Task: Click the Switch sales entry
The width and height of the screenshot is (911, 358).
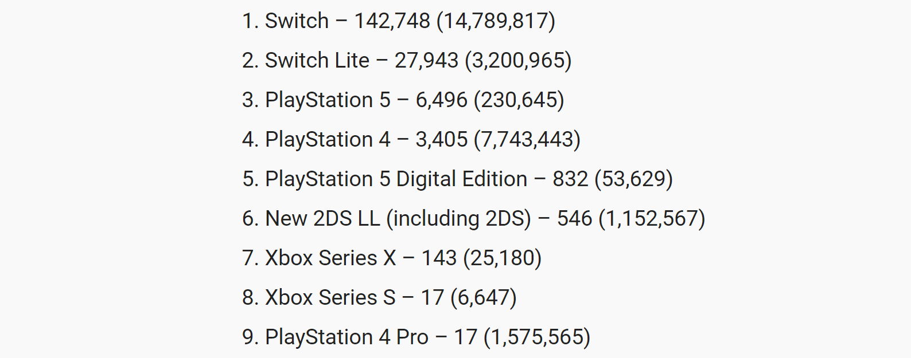Action: point(399,21)
